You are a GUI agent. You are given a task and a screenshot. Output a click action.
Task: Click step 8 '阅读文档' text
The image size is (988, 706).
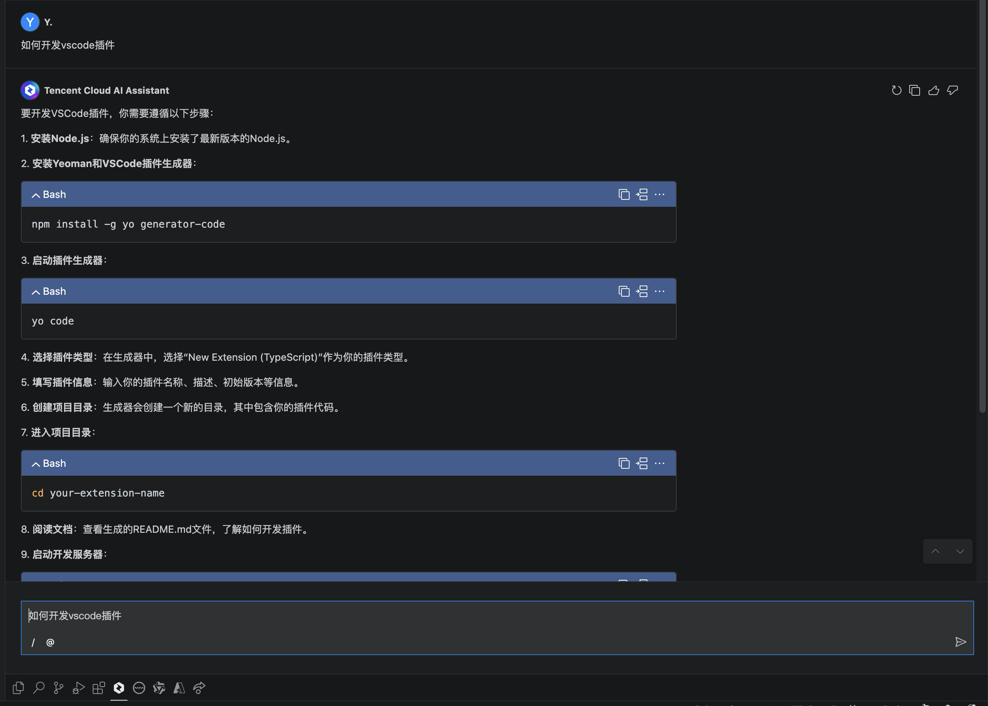click(53, 529)
